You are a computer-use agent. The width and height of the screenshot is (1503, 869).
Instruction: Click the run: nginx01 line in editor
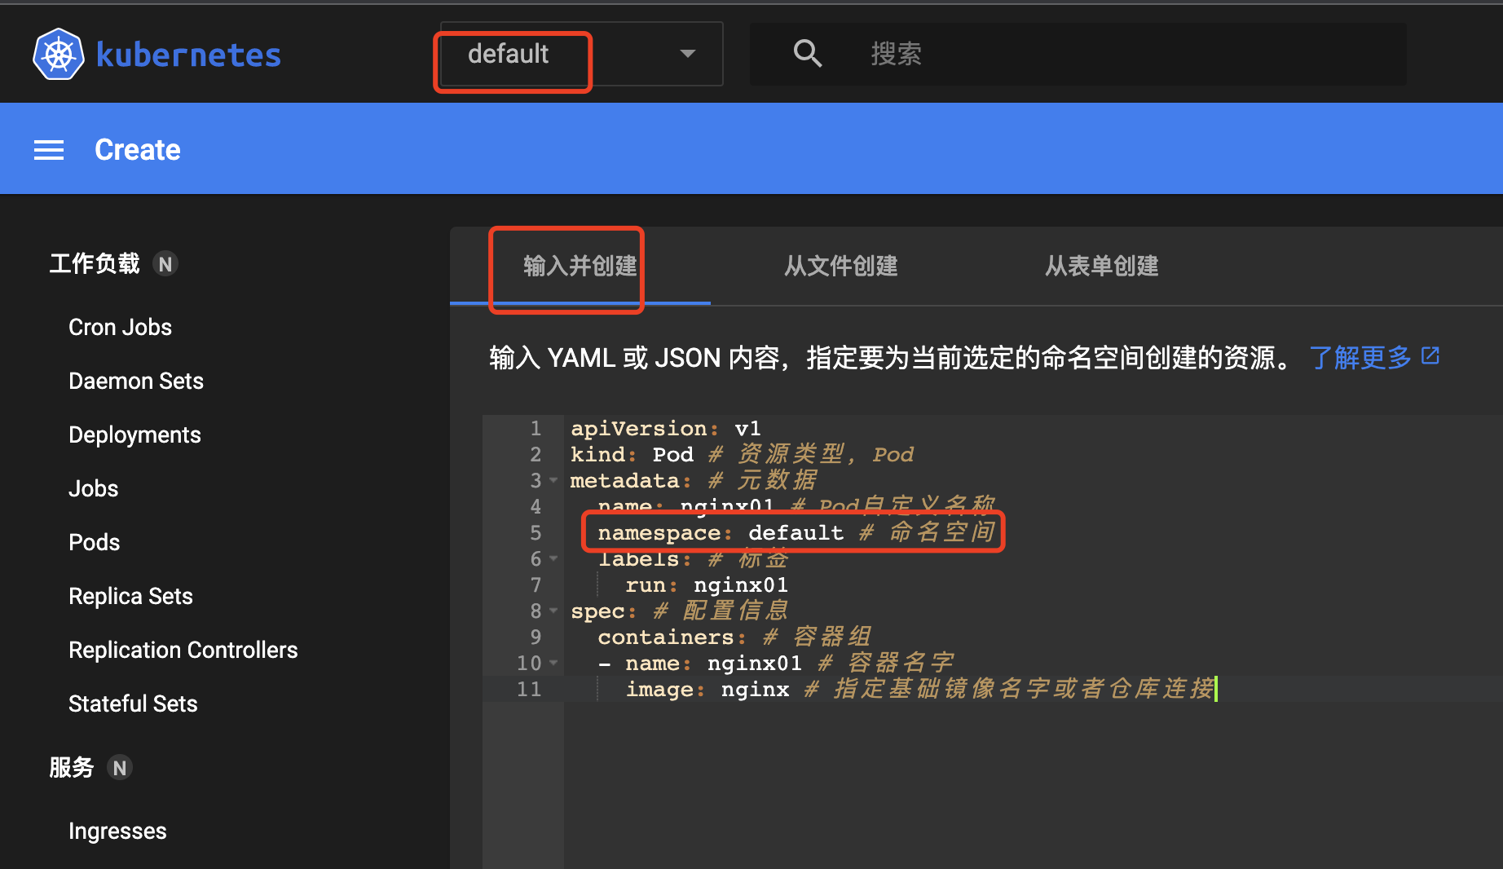707,585
